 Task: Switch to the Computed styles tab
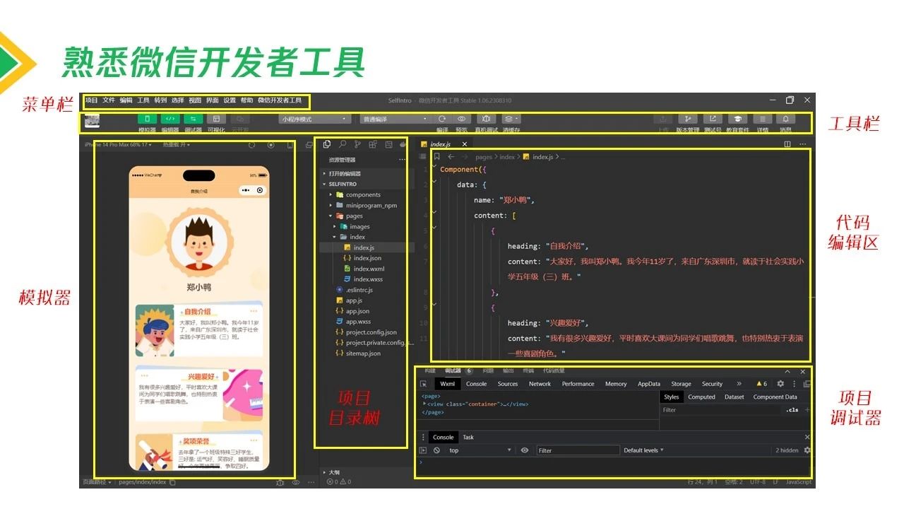click(x=701, y=397)
